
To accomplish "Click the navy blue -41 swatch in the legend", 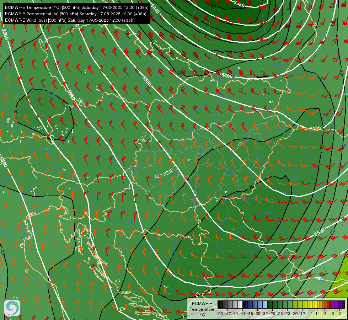I will [244, 304].
